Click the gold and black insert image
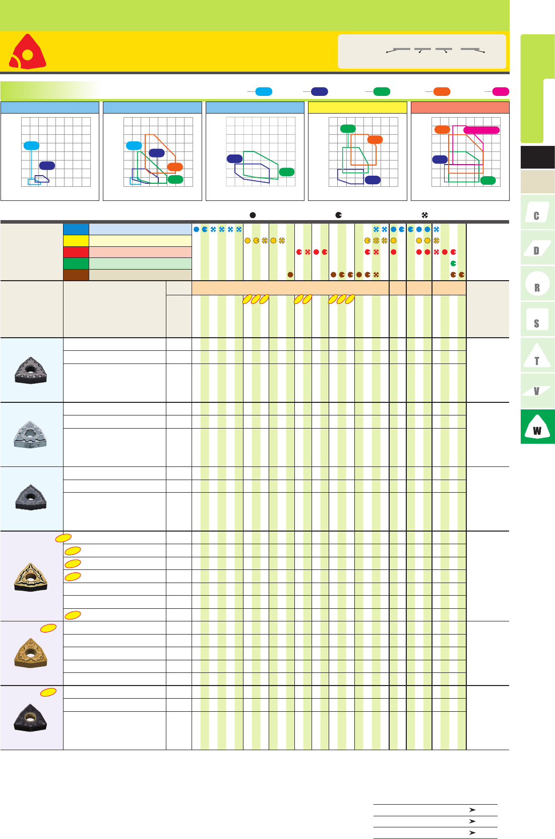This screenshot has height=839, width=555. 31,576
